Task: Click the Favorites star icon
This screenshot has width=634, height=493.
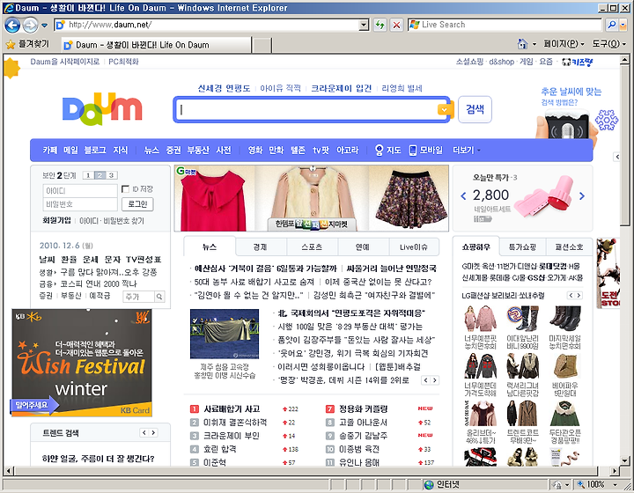Action: point(11,44)
